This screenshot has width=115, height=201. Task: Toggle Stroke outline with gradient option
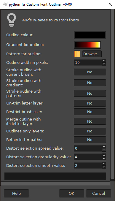coord(90,83)
